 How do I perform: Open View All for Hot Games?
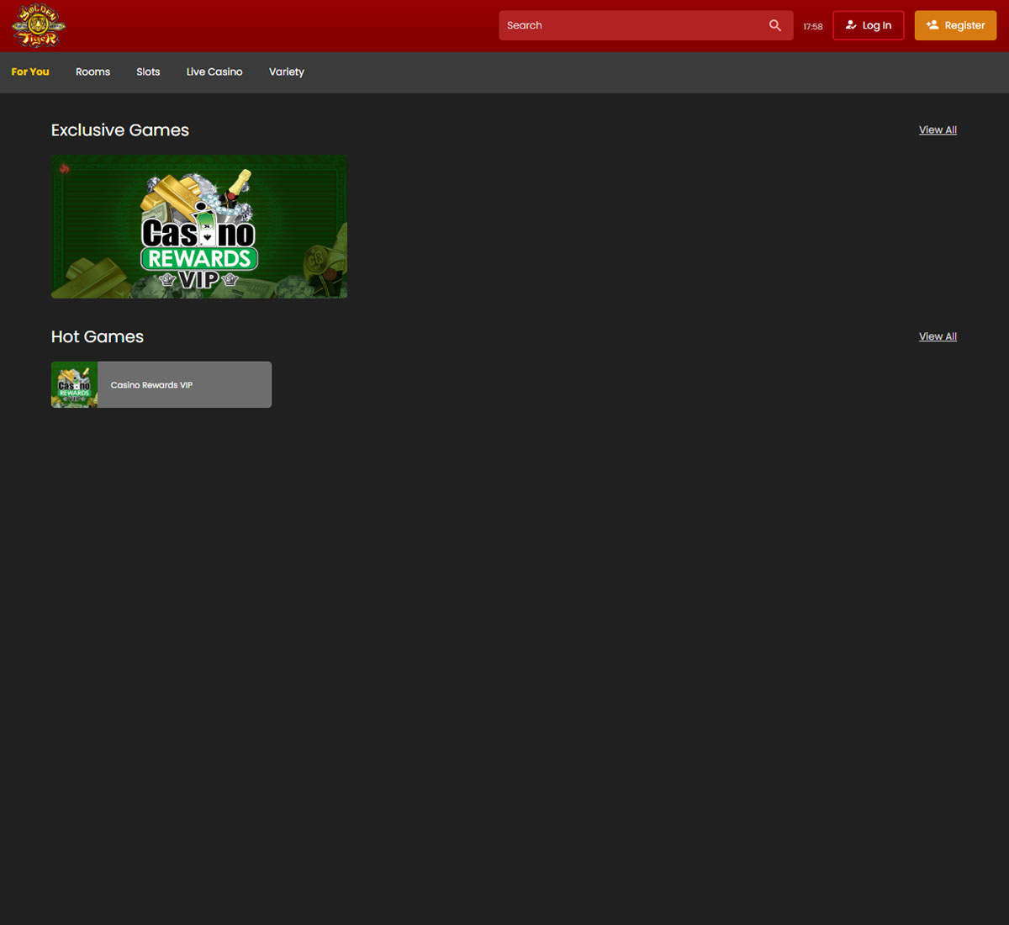938,336
